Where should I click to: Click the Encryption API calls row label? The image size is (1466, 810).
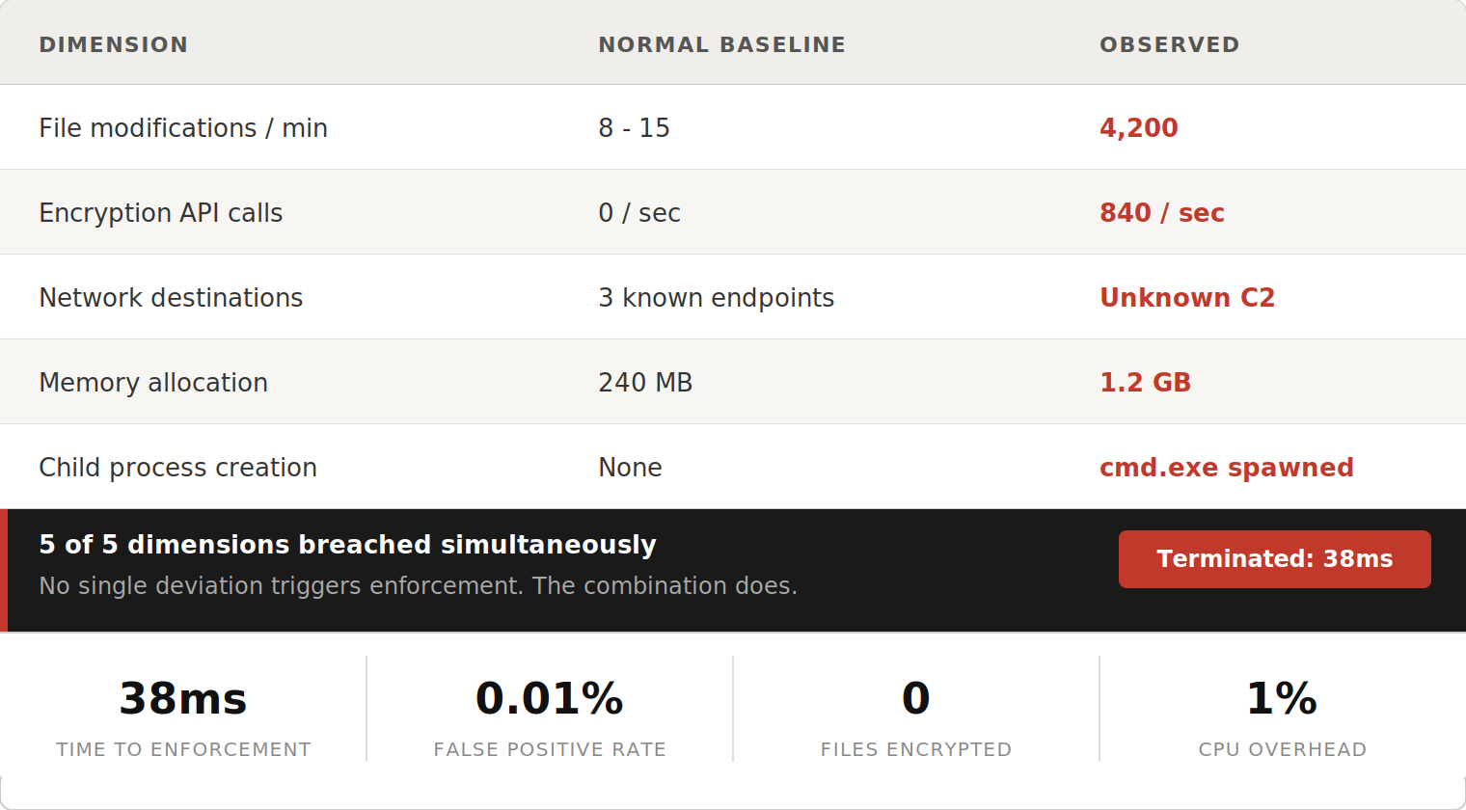coord(161,212)
